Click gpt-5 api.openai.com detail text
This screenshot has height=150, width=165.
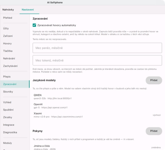(51, 107)
